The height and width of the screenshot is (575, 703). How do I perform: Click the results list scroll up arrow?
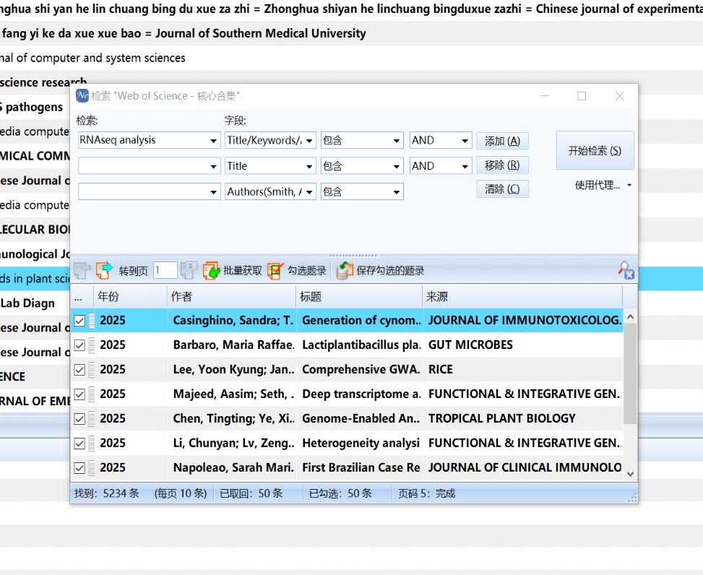[x=630, y=317]
